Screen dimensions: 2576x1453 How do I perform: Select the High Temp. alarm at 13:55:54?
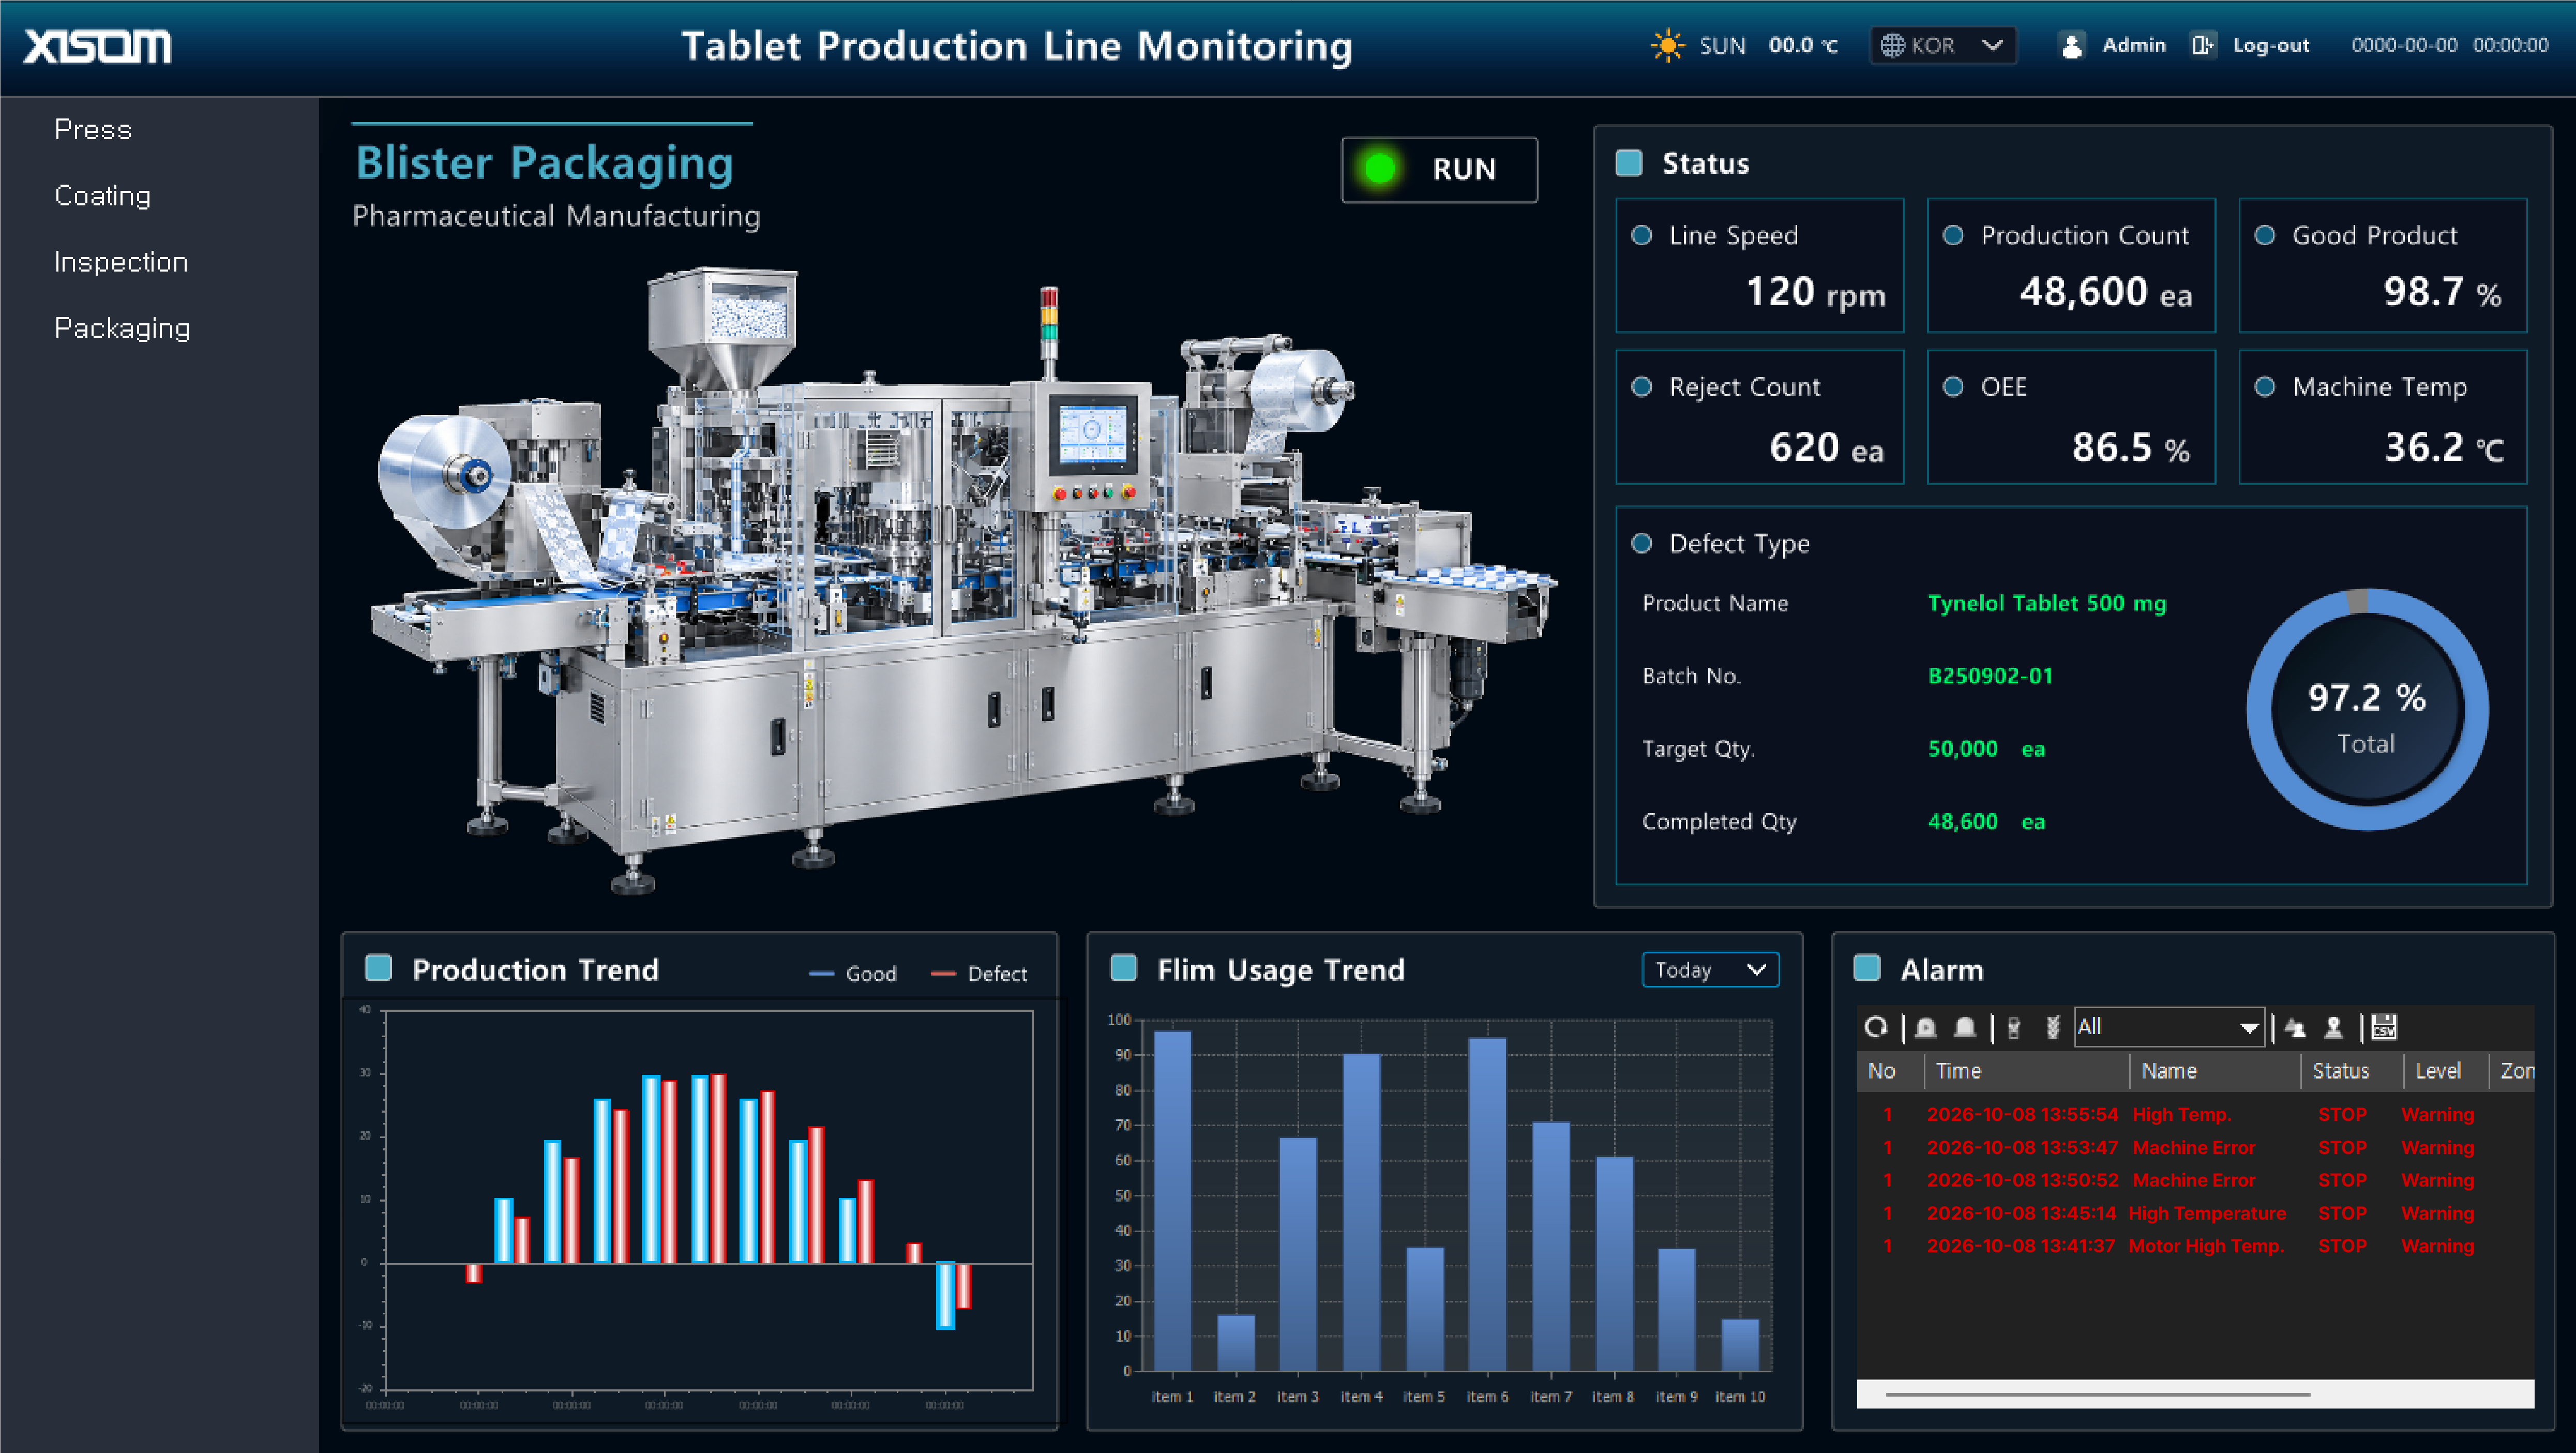click(2195, 1114)
